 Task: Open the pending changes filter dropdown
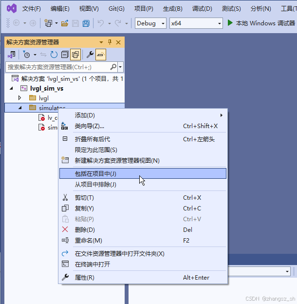click(x=35, y=55)
